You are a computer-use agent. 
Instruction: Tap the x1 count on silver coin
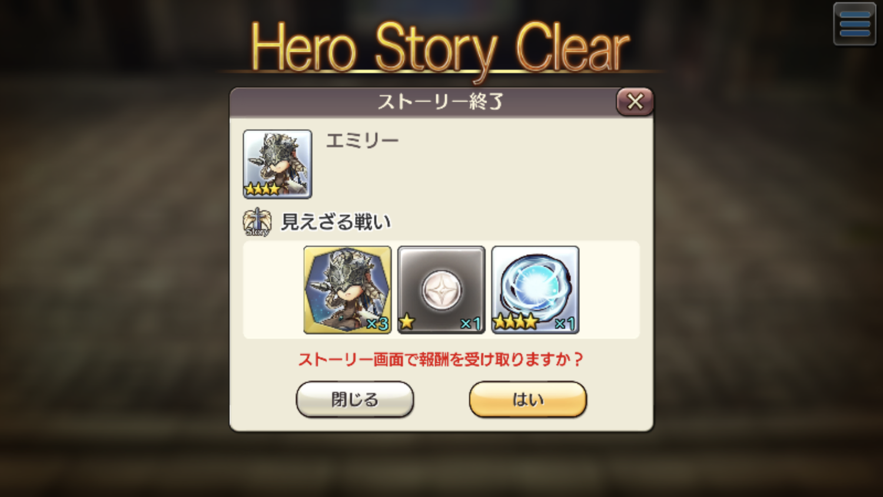[471, 323]
